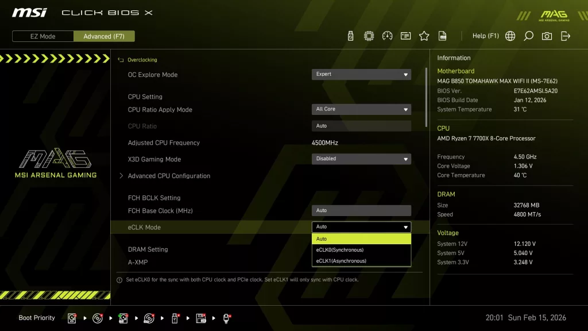Open the OC Explore Mode dropdown
The image size is (588, 331).
(x=361, y=74)
